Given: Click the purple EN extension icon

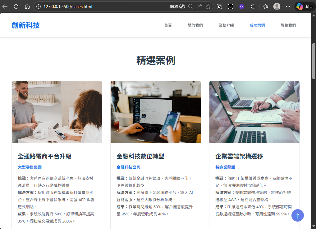Looking at the screenshot, I should 241,6.
